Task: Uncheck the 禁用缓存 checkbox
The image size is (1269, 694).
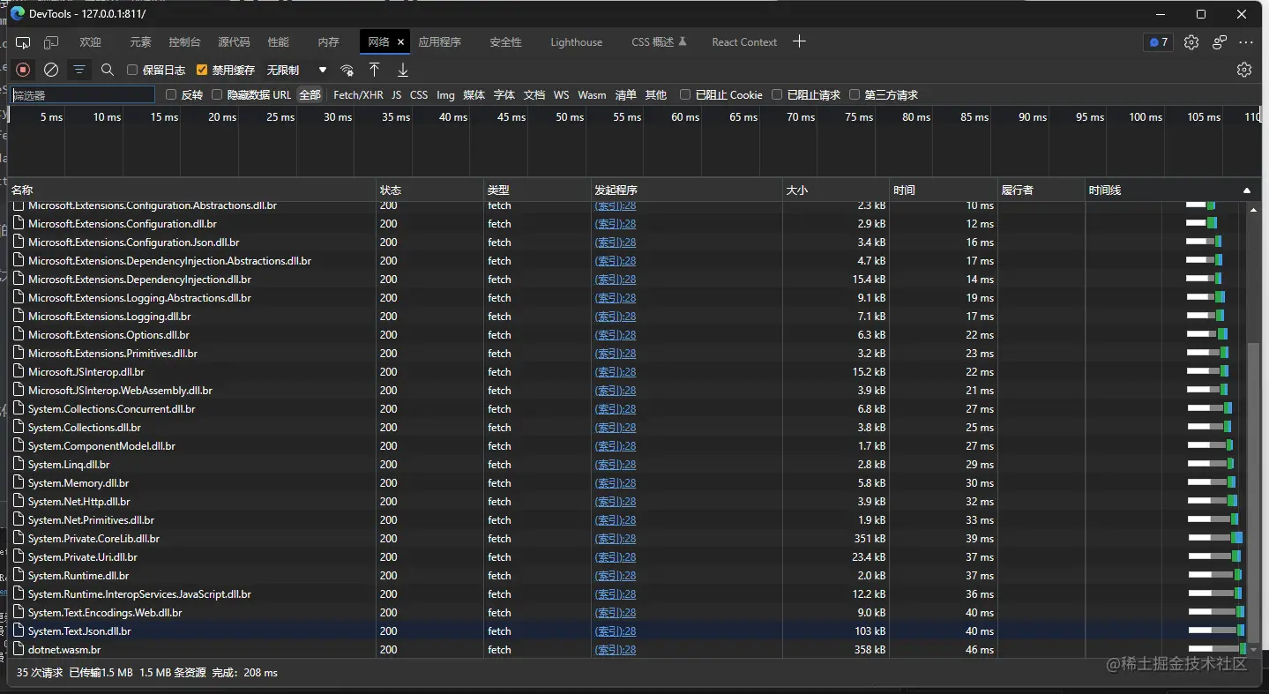Action: [202, 70]
